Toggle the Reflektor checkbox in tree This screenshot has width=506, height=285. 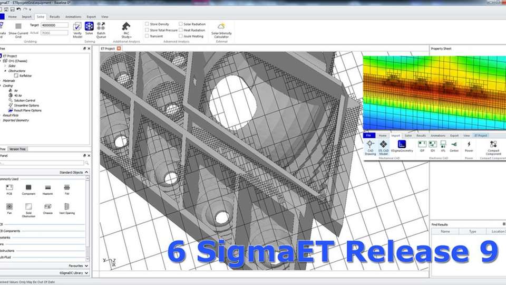16,75
